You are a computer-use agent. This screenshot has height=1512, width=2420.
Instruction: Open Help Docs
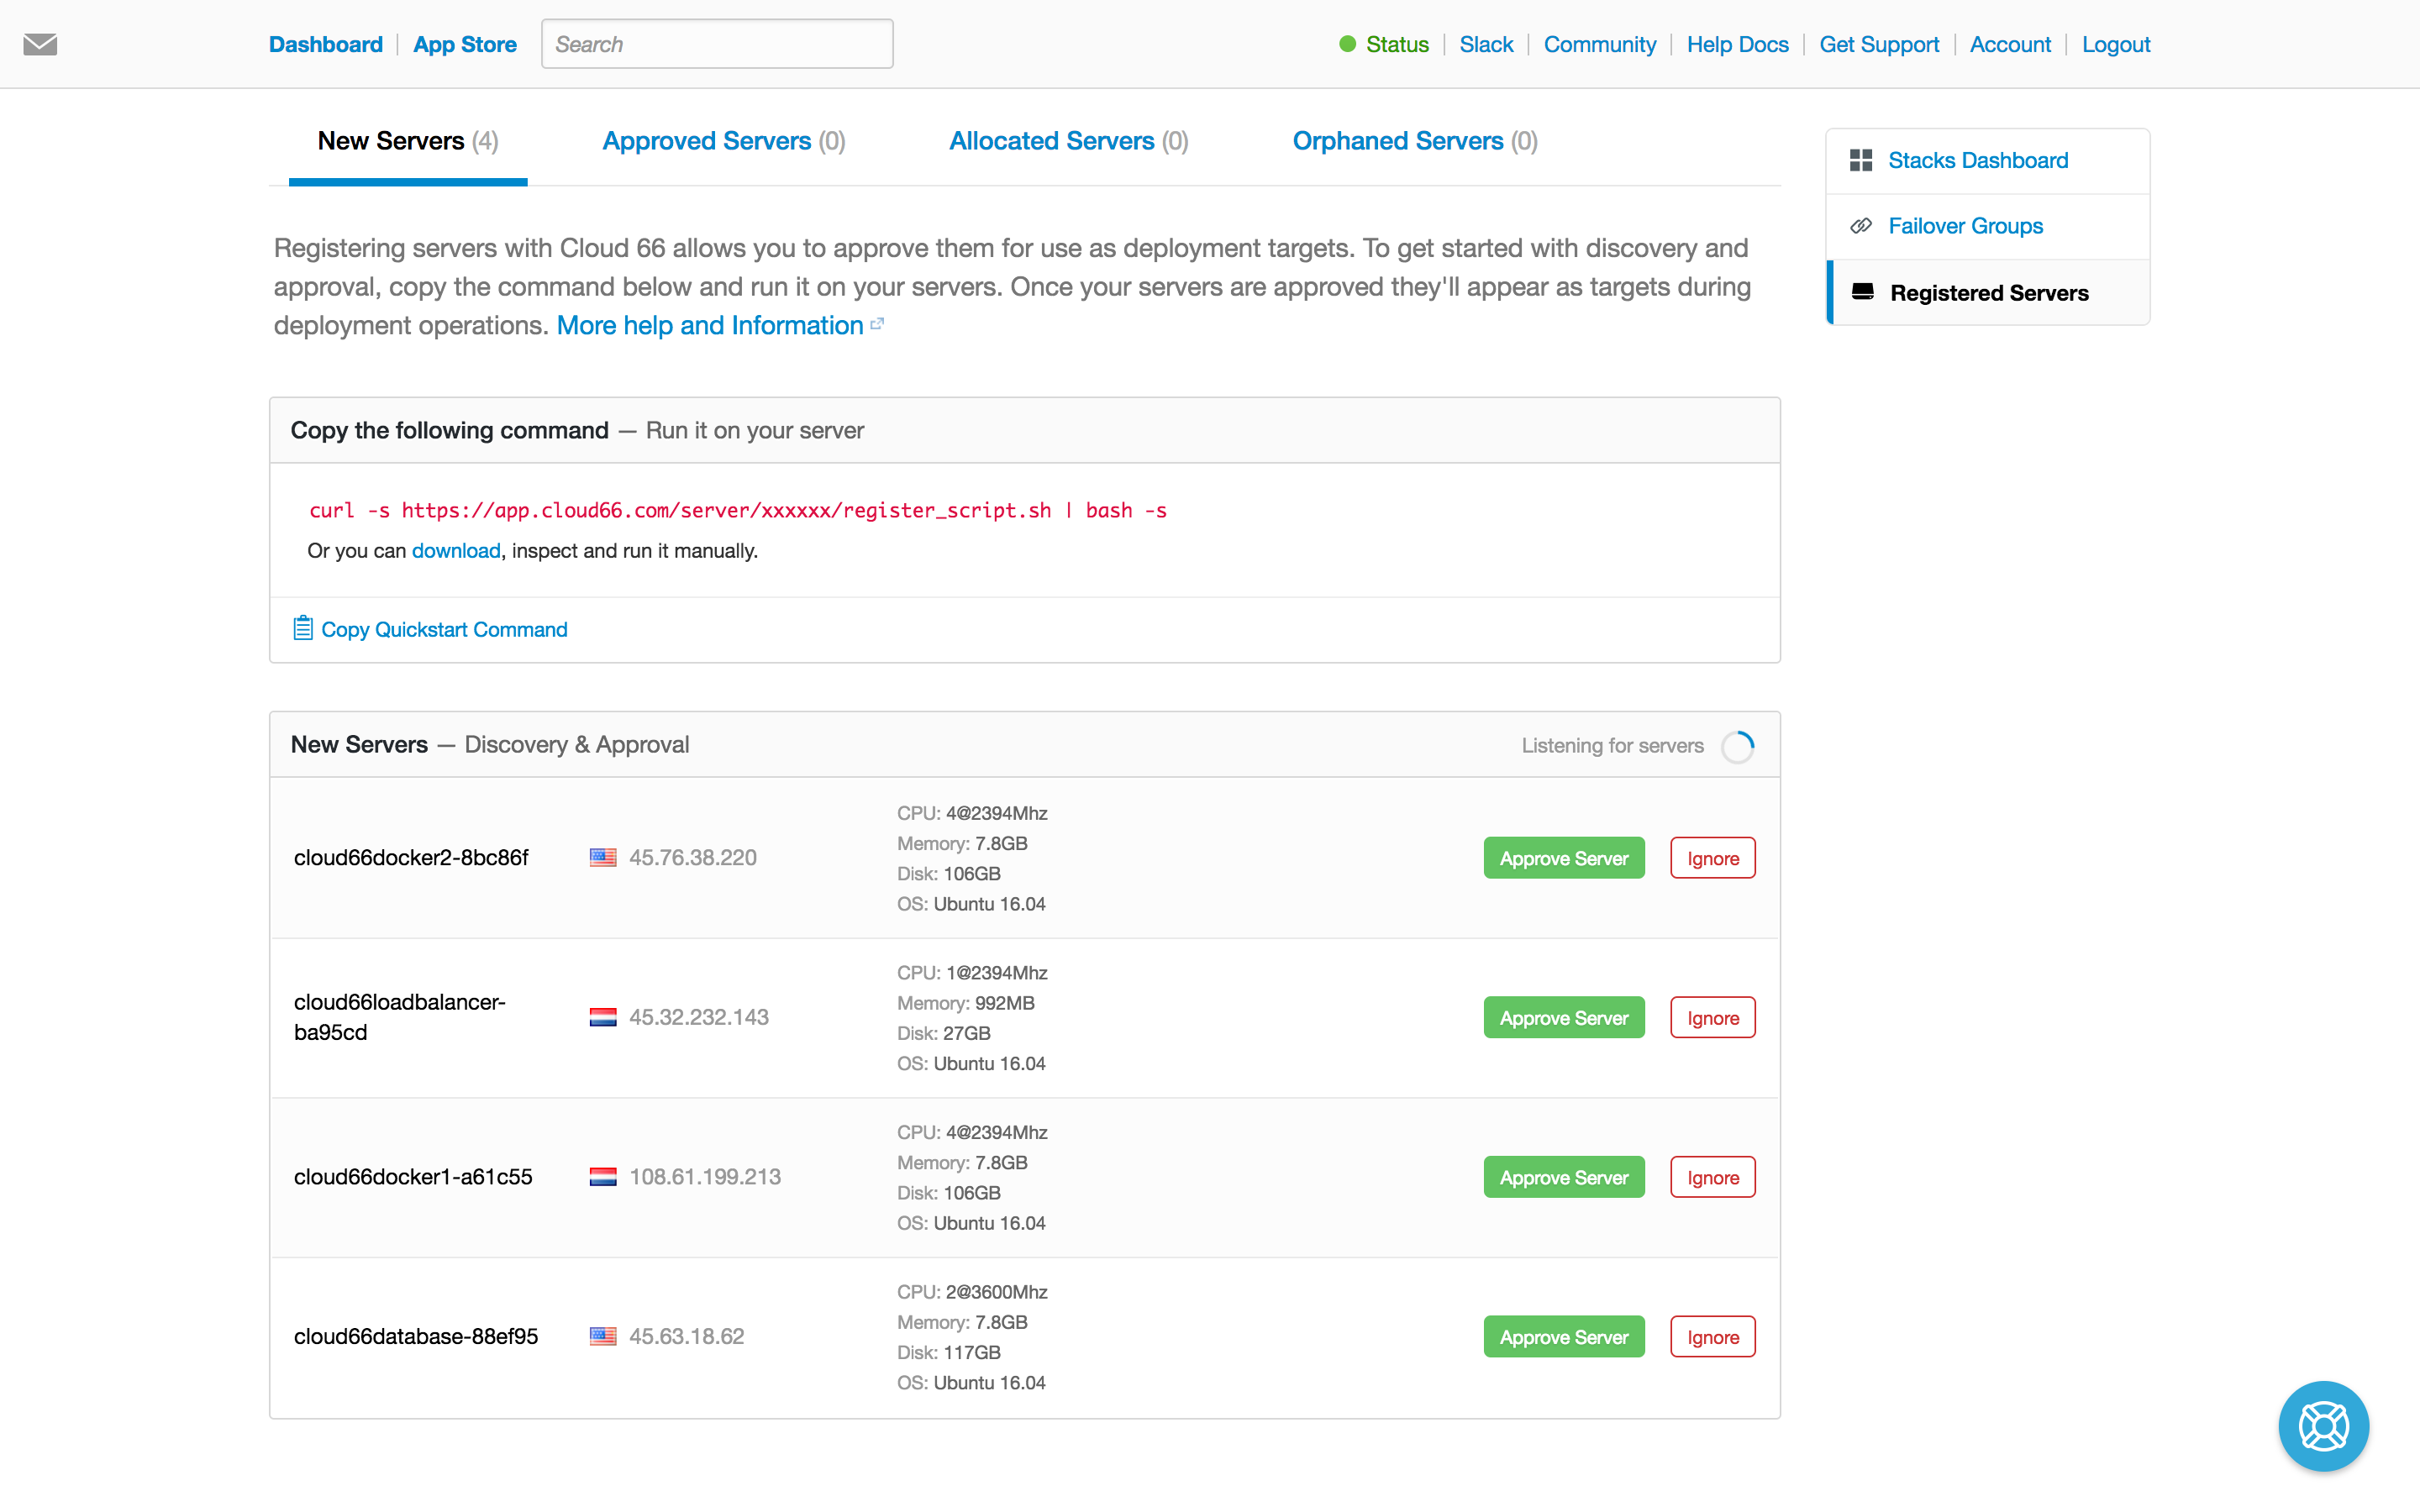tap(1737, 44)
